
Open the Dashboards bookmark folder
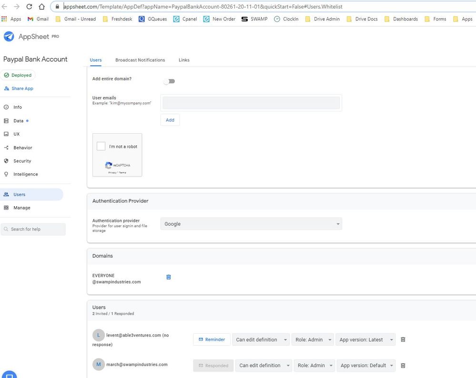coord(401,19)
